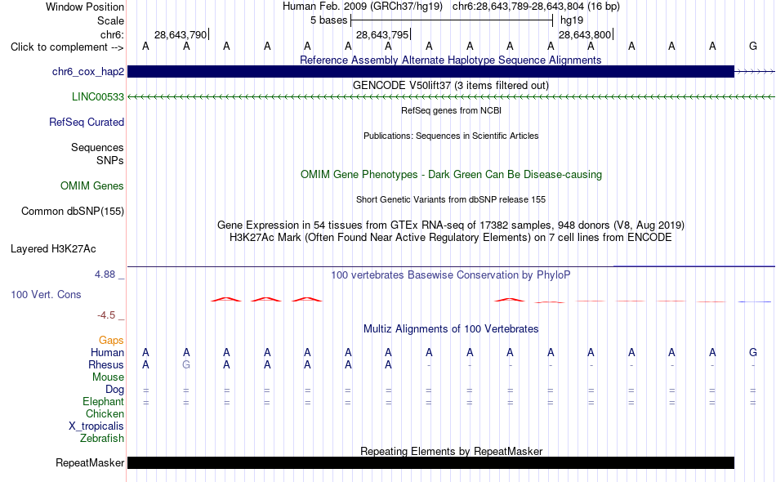Open Publications: Sequences in Scientific Articles title

click(451, 136)
